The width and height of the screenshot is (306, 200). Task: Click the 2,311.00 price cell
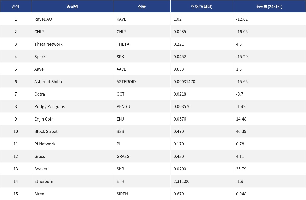pyautogui.click(x=181, y=181)
